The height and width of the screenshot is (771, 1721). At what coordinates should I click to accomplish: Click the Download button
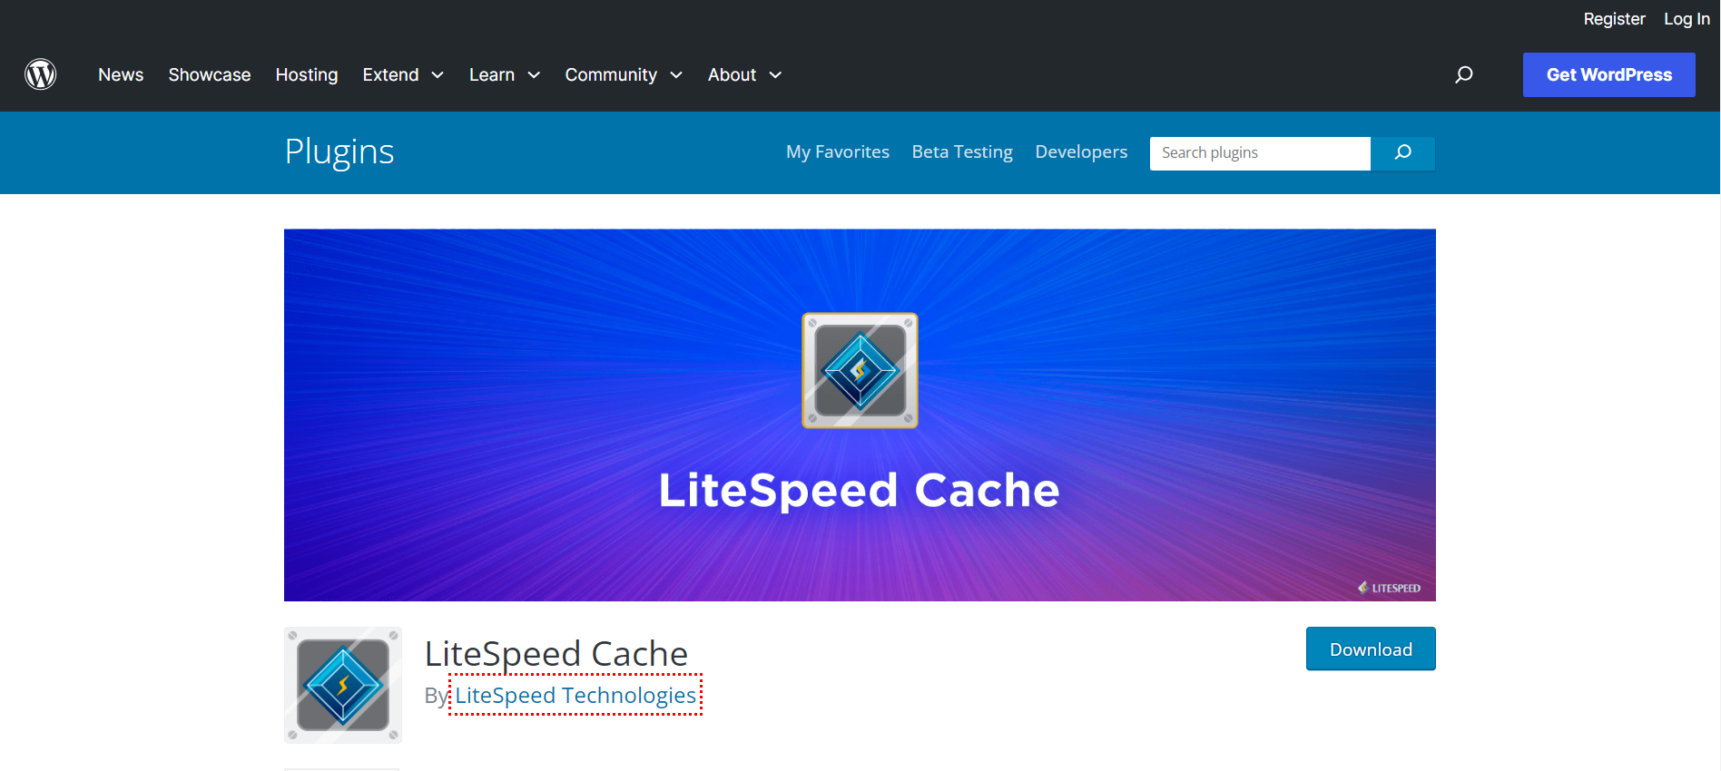(1371, 649)
